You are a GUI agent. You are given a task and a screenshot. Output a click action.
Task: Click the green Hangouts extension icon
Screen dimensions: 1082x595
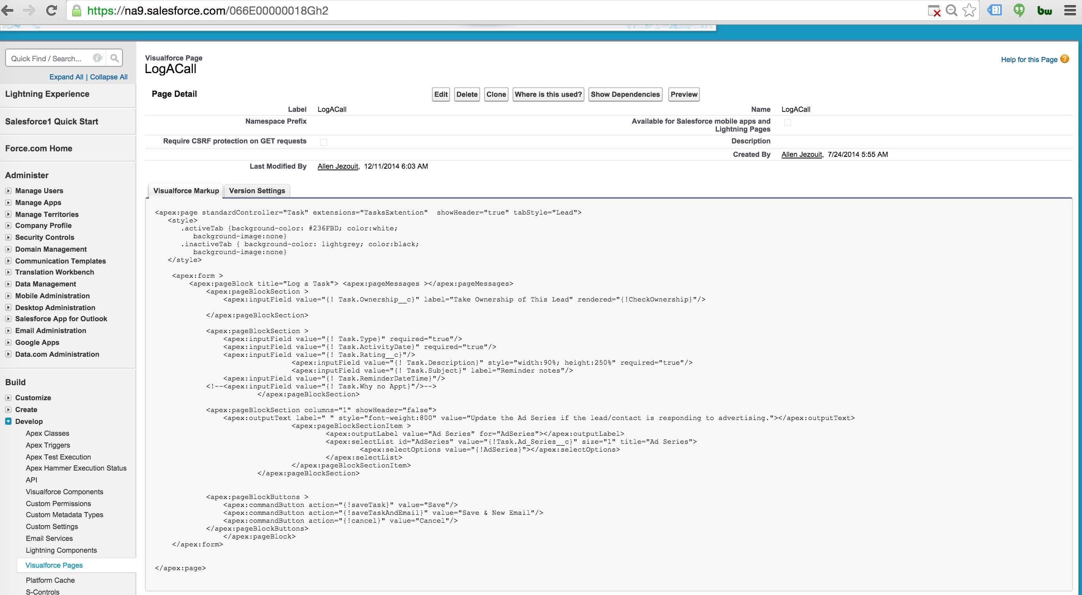coord(1019,11)
